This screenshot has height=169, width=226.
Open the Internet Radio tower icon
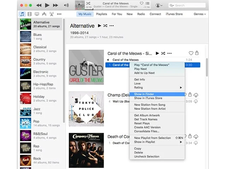(x=52, y=14)
